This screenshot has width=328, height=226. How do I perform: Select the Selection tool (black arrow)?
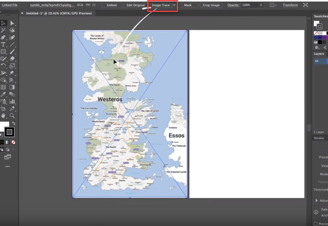tap(3, 23)
